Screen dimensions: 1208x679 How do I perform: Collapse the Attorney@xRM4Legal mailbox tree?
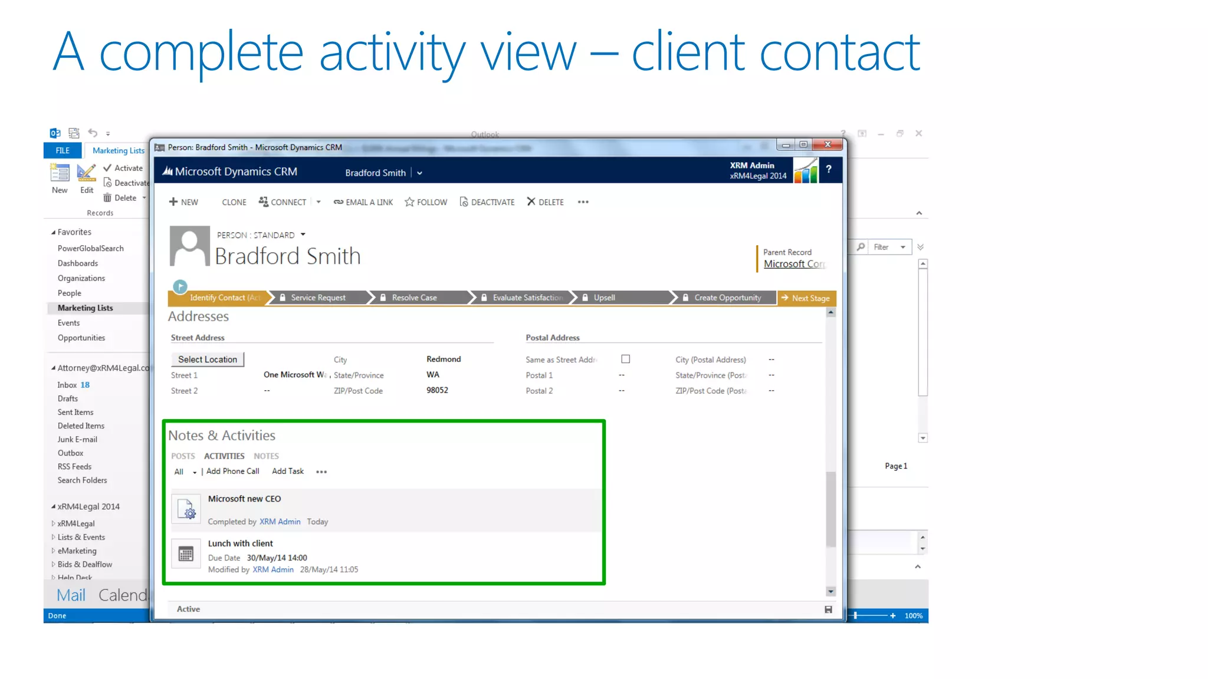(53, 368)
